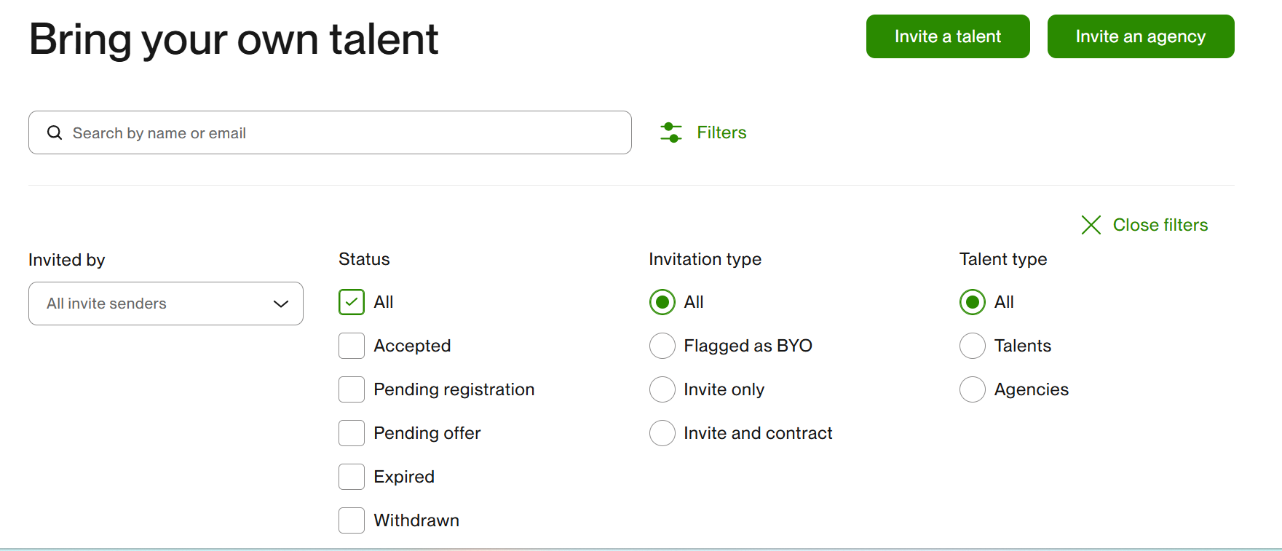Uncheck the All status checkbox

tap(351, 302)
